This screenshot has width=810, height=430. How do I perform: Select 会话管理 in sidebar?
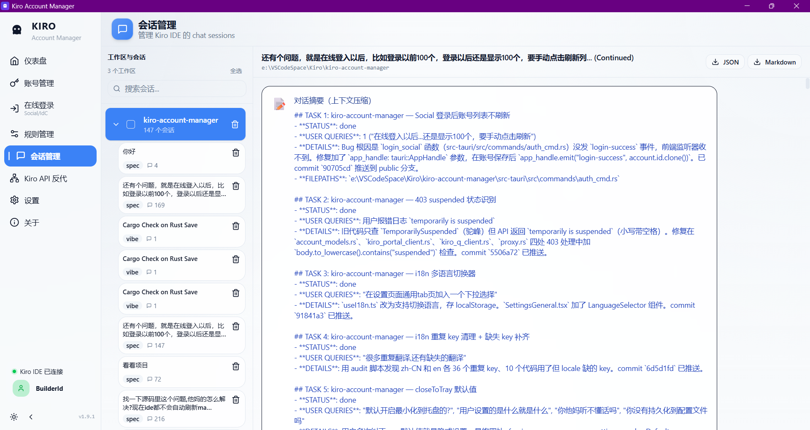pos(50,156)
